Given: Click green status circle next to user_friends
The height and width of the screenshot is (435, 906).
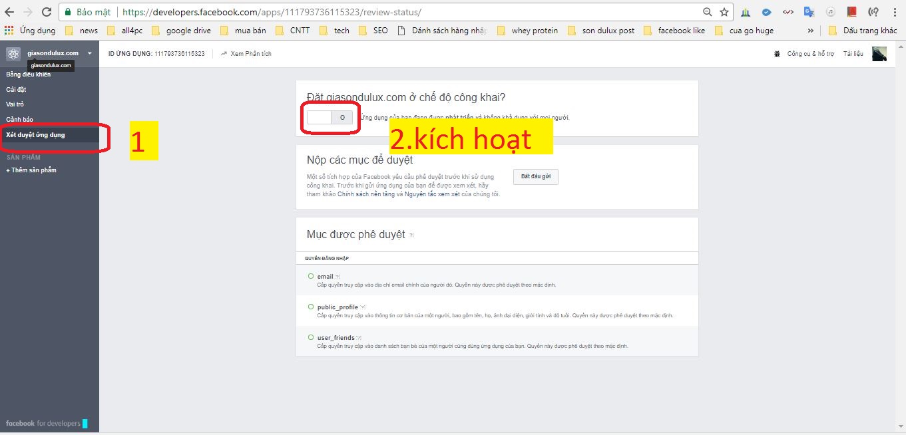Looking at the screenshot, I should (311, 337).
